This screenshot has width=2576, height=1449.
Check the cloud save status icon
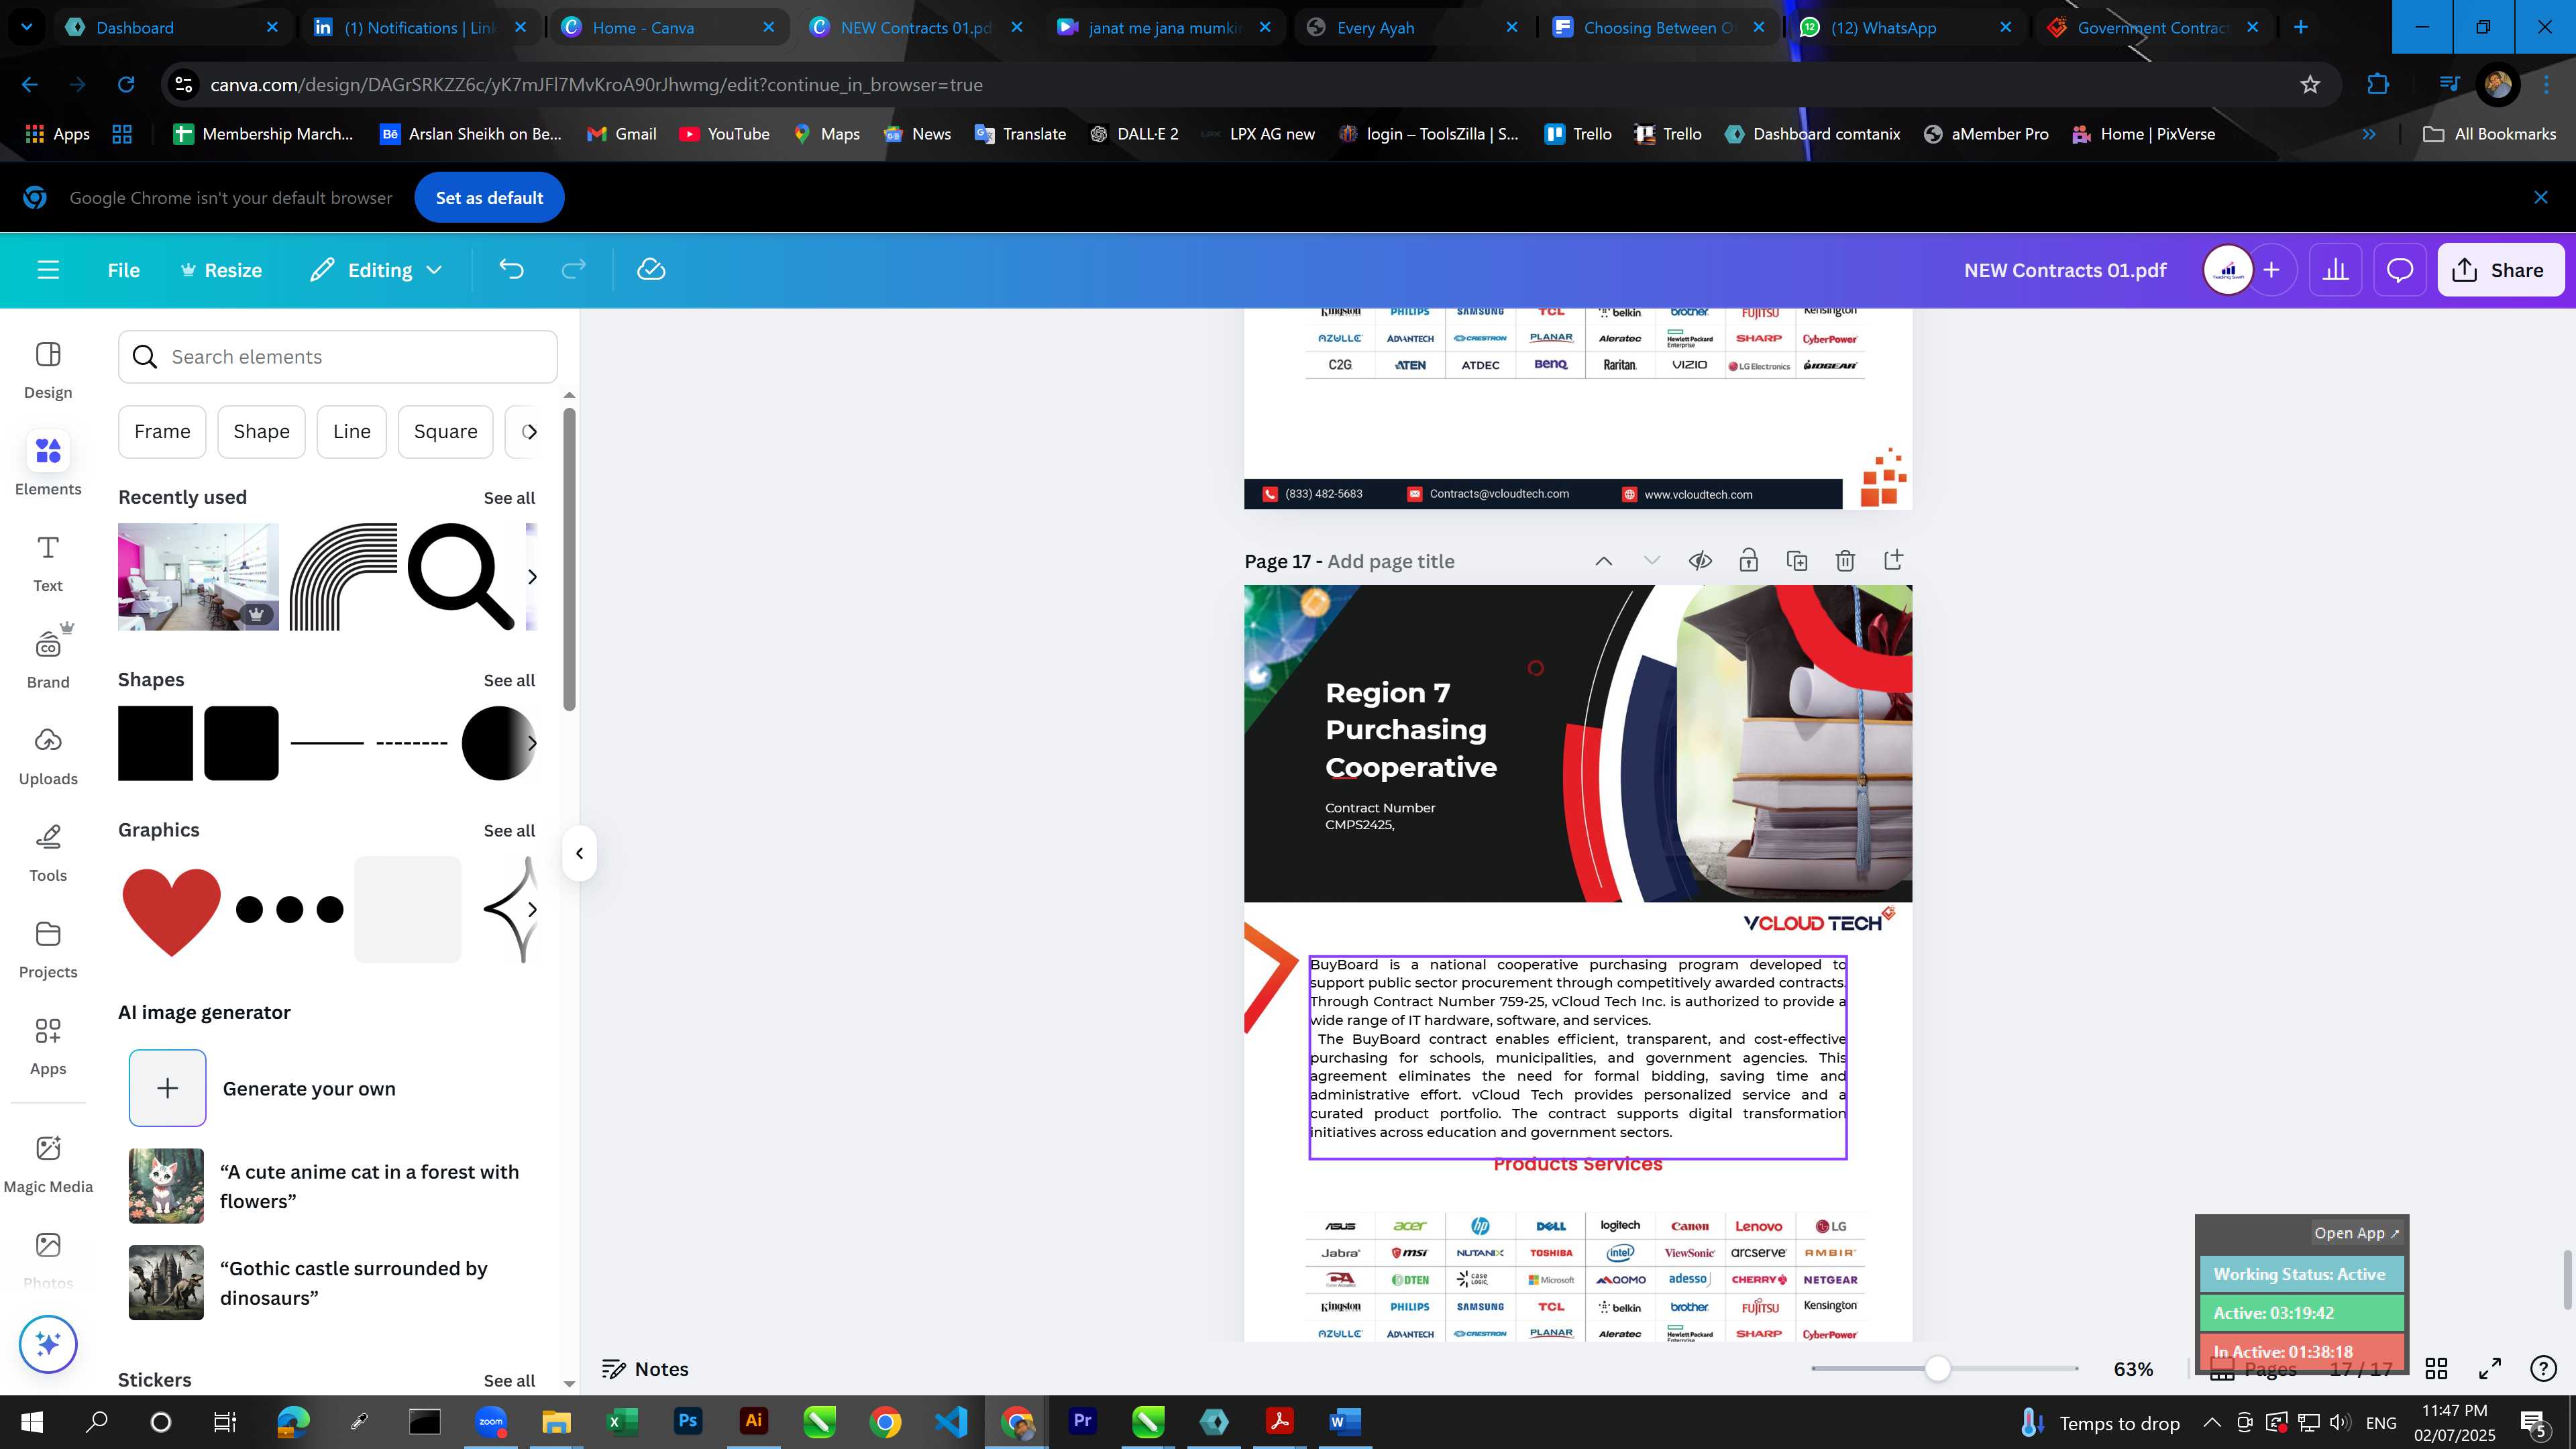[x=651, y=270]
